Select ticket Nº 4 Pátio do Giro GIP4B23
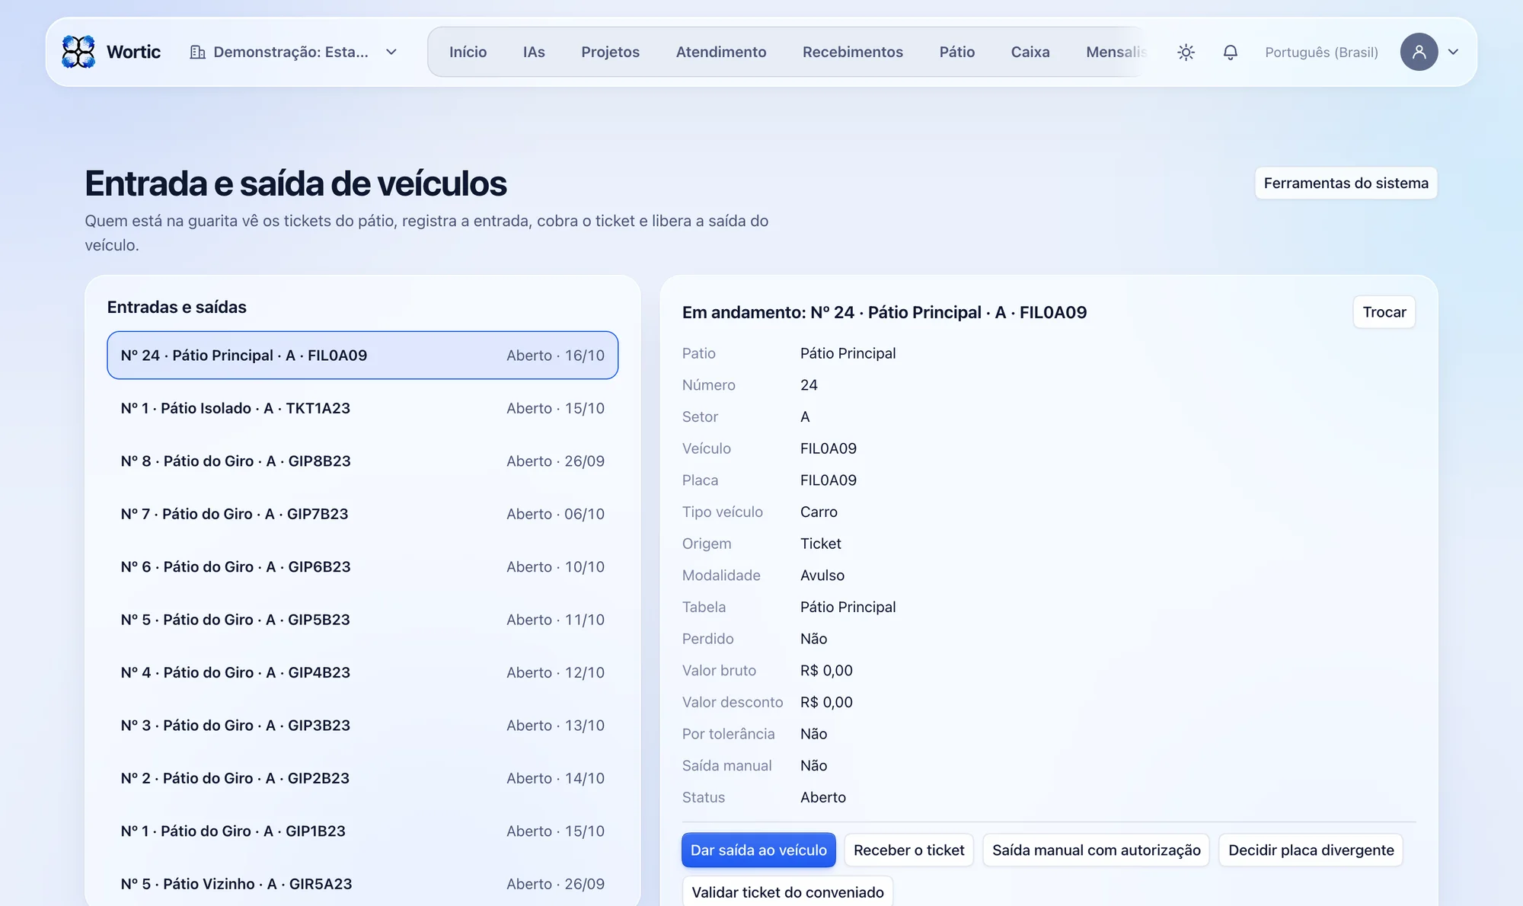This screenshot has height=906, width=1523. click(x=362, y=672)
